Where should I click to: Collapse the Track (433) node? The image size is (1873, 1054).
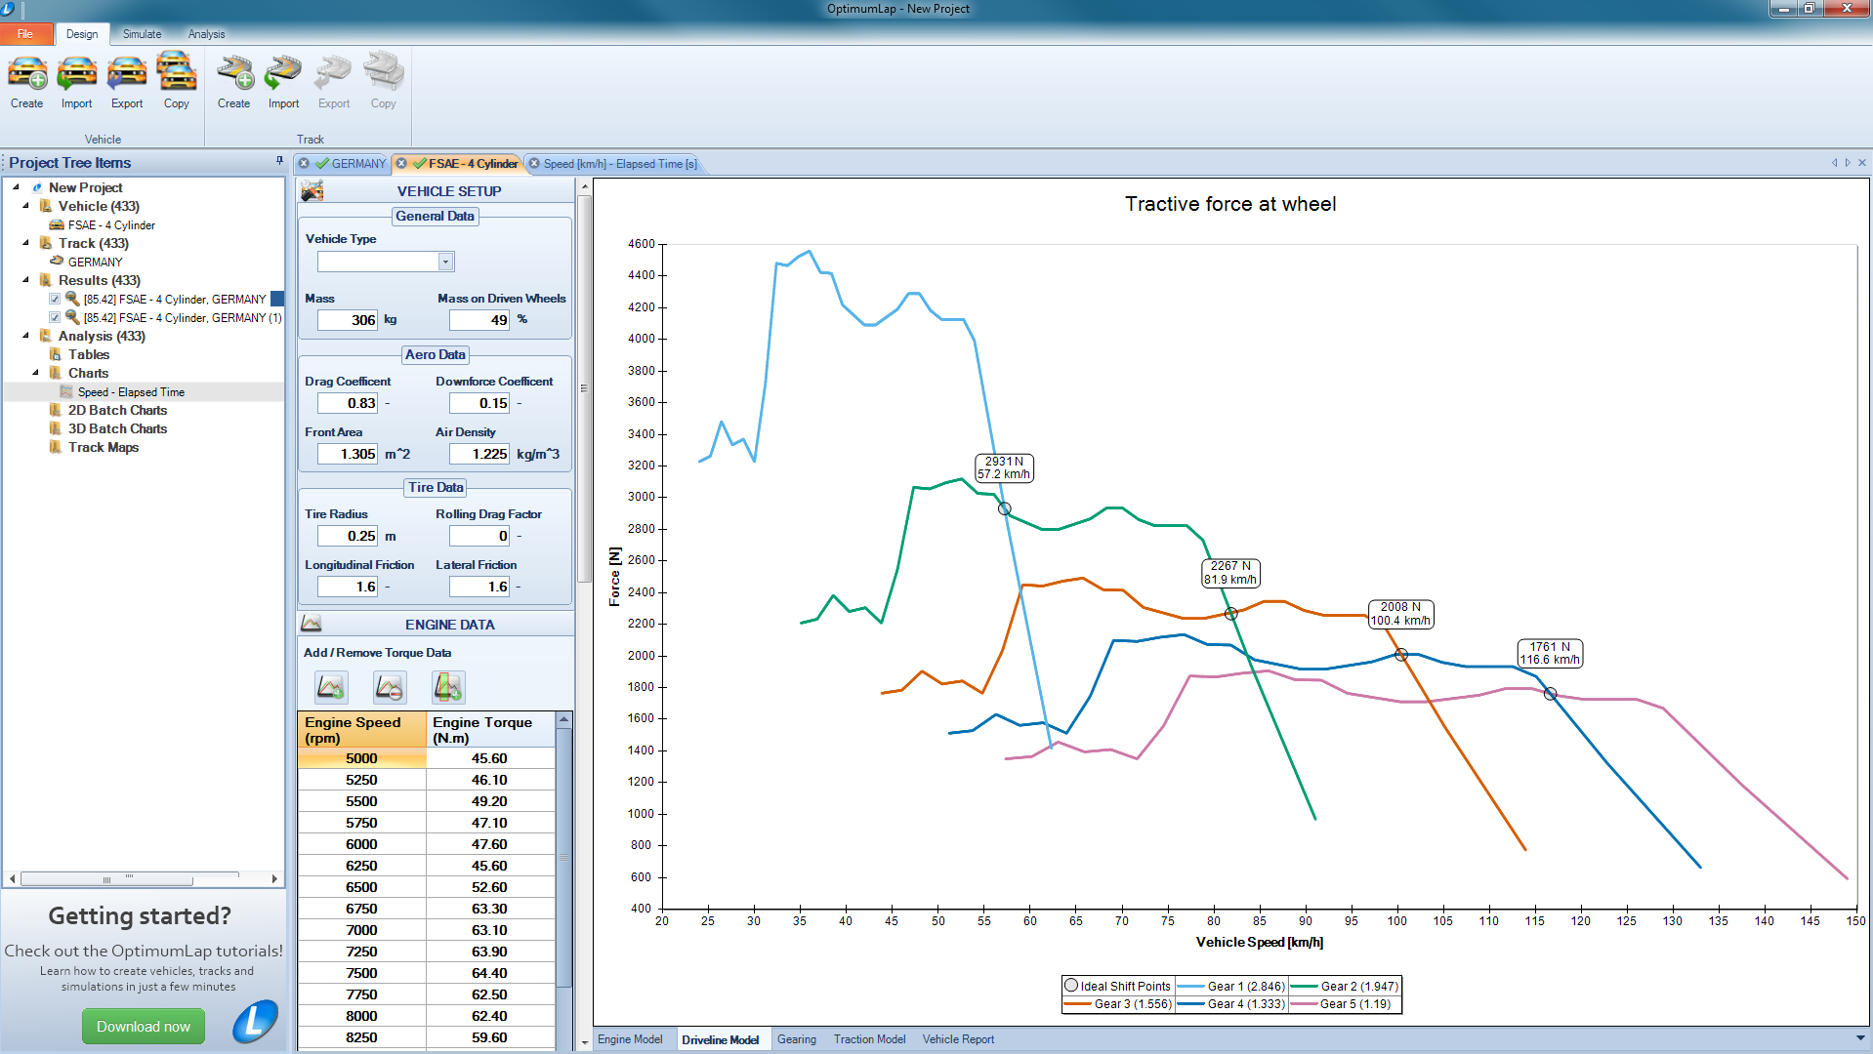coord(25,242)
